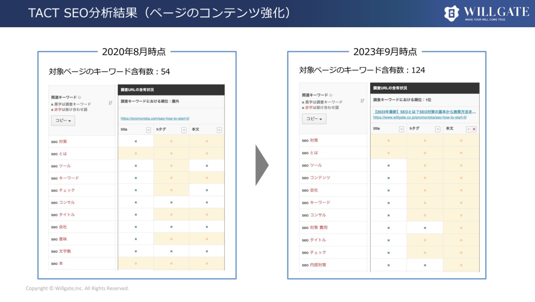Click 本文 cell of 'seo 内部対策' row

461,265
